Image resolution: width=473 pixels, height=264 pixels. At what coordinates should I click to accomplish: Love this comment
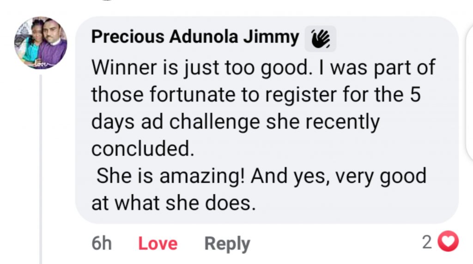(158, 244)
